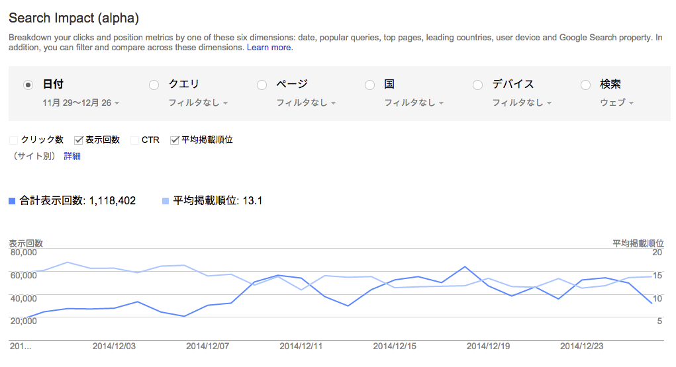Choose the 国 radio option
Screen dimensions: 676x367
click(369, 85)
